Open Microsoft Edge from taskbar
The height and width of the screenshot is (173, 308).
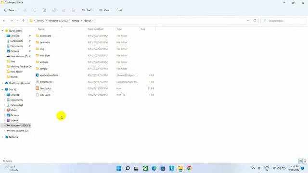point(154,168)
